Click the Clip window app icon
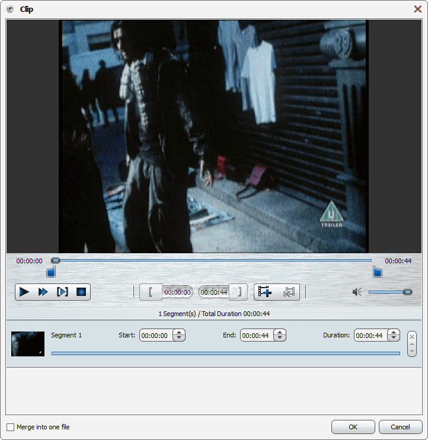 coord(10,9)
